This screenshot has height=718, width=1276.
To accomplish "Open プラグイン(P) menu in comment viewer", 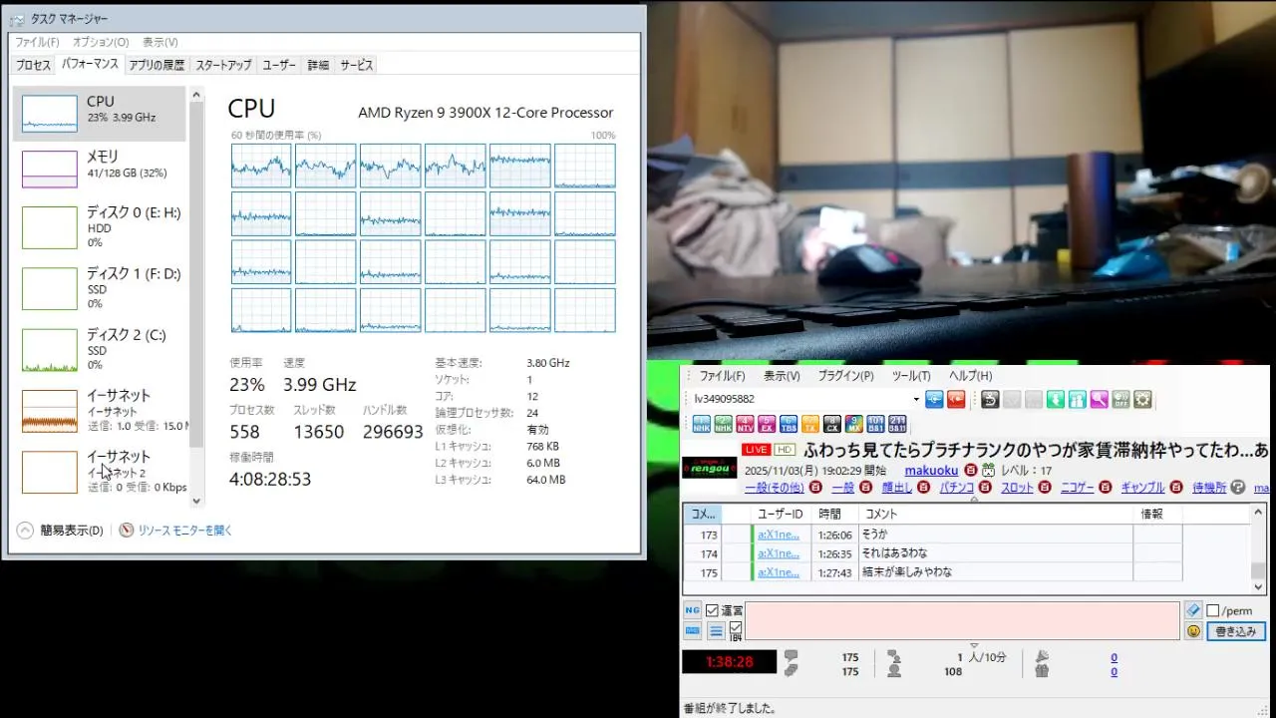I will [x=845, y=376].
